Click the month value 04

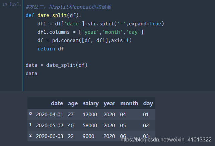pyautogui.click(x=123, y=115)
